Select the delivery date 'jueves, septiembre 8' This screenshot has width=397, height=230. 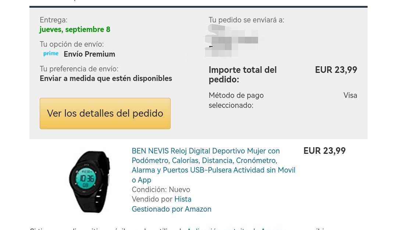[75, 29]
